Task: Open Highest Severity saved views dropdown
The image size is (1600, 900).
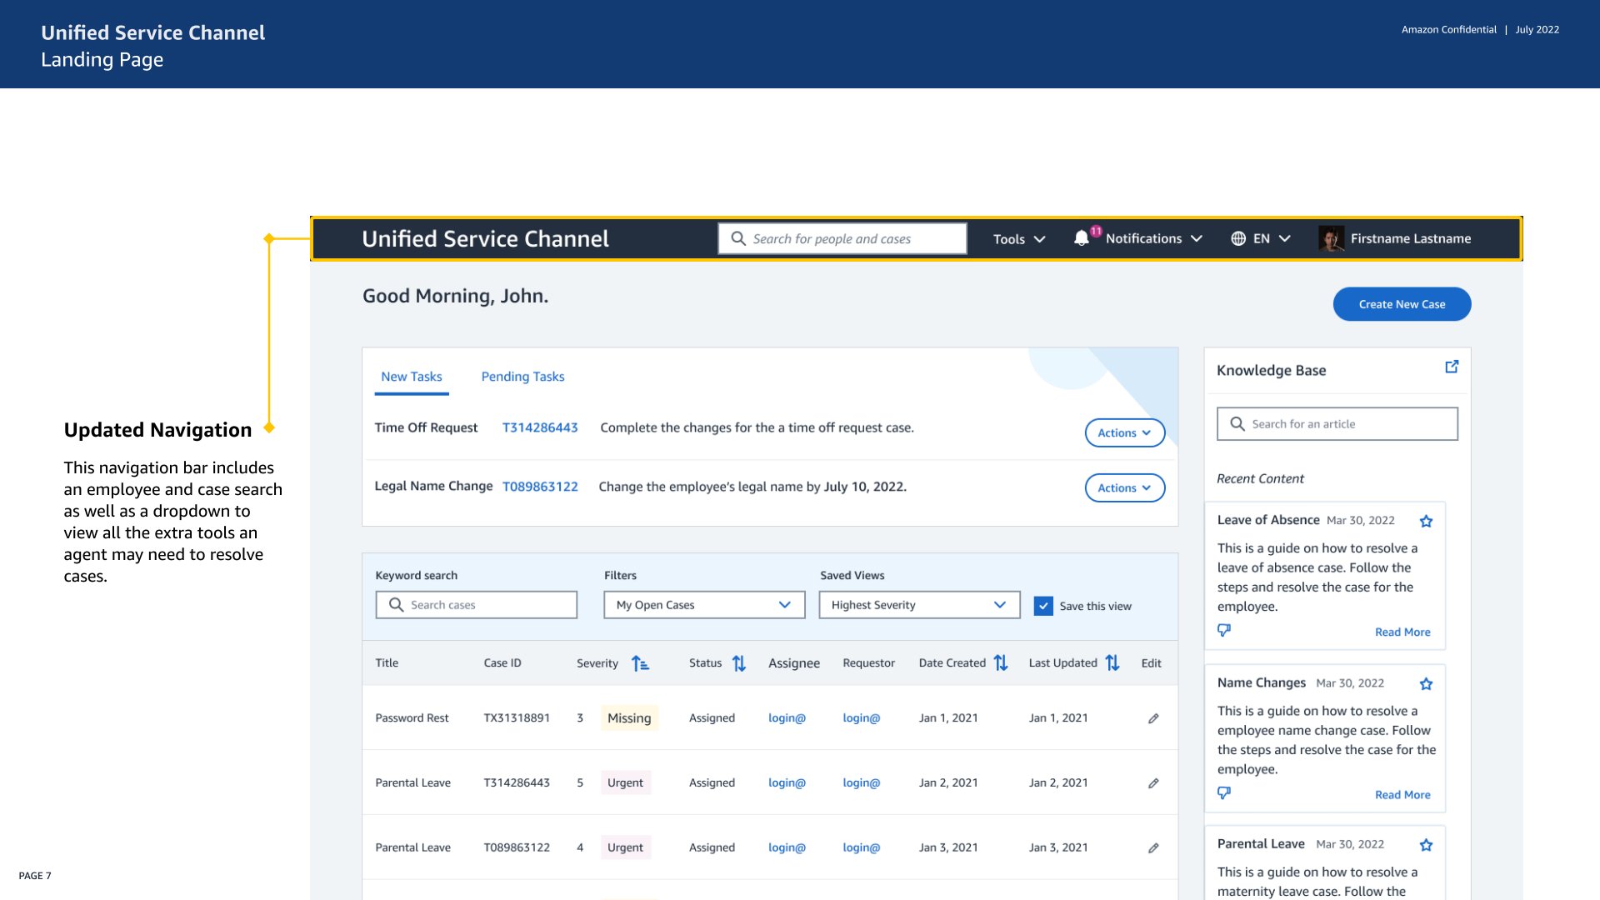Action: 919,605
